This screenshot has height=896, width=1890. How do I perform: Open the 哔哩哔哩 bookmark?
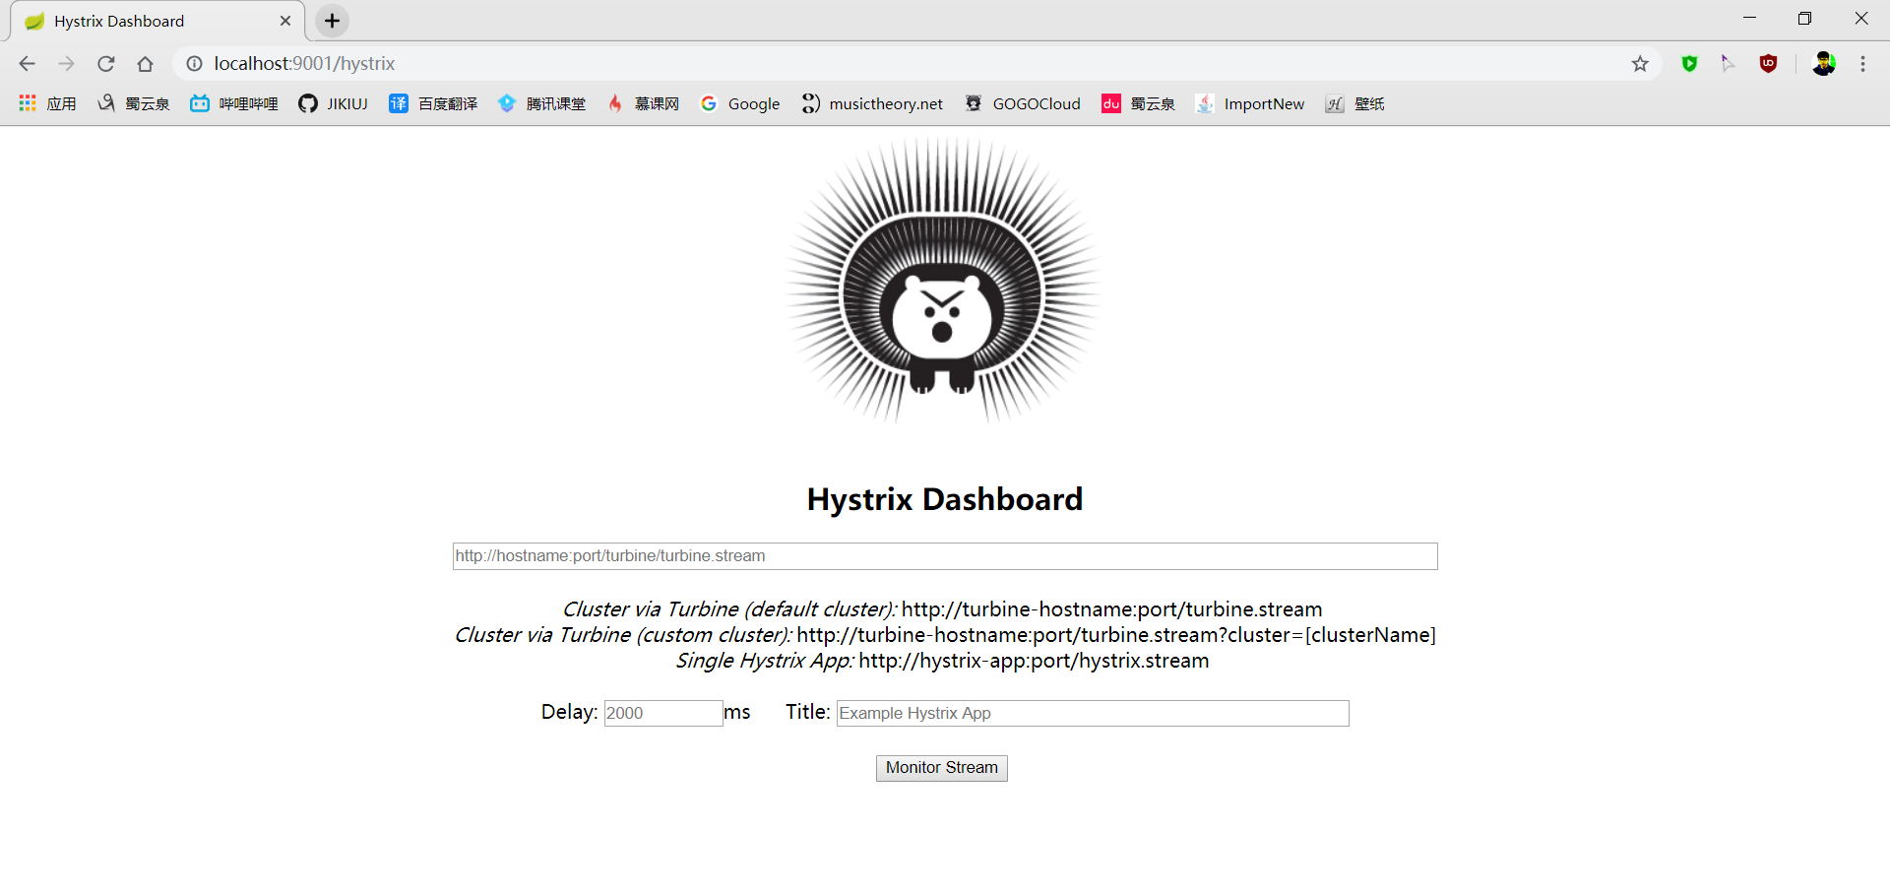tap(234, 103)
